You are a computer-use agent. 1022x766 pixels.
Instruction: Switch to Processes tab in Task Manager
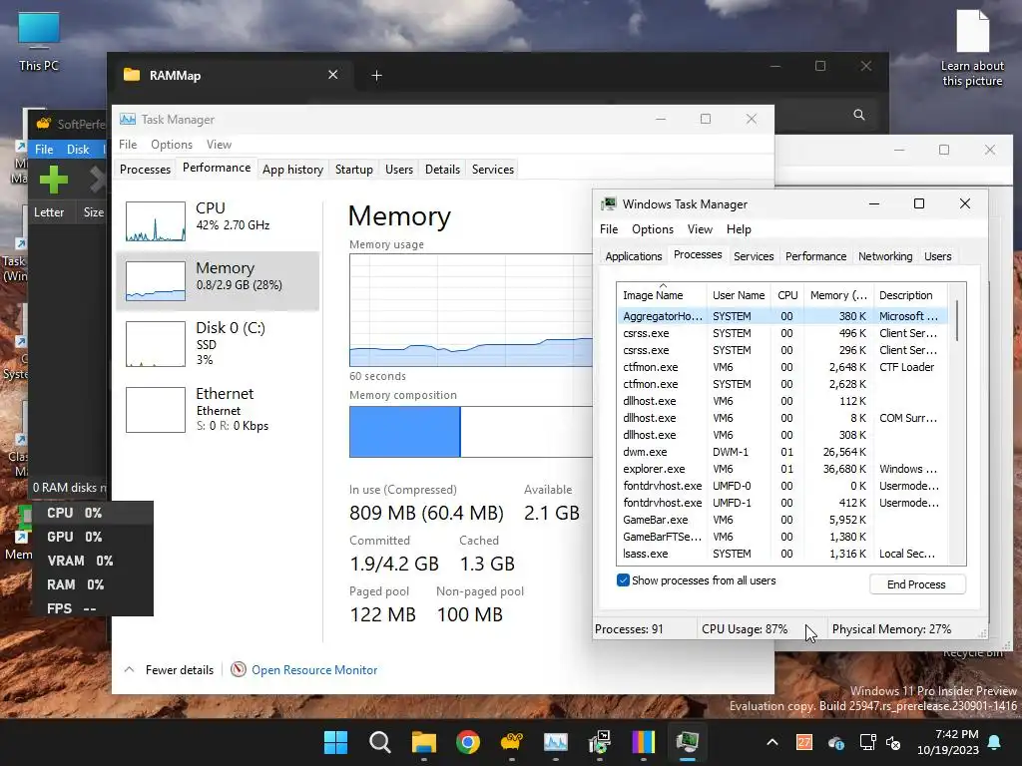click(x=146, y=170)
